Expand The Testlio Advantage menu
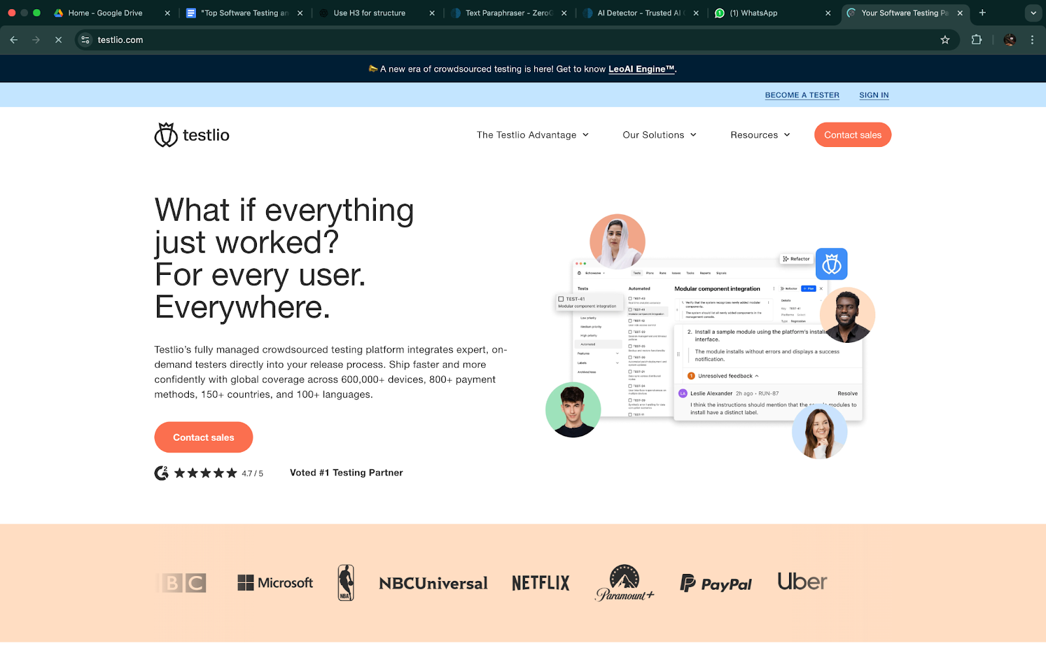Viewport: 1046px width, 653px height. click(532, 135)
